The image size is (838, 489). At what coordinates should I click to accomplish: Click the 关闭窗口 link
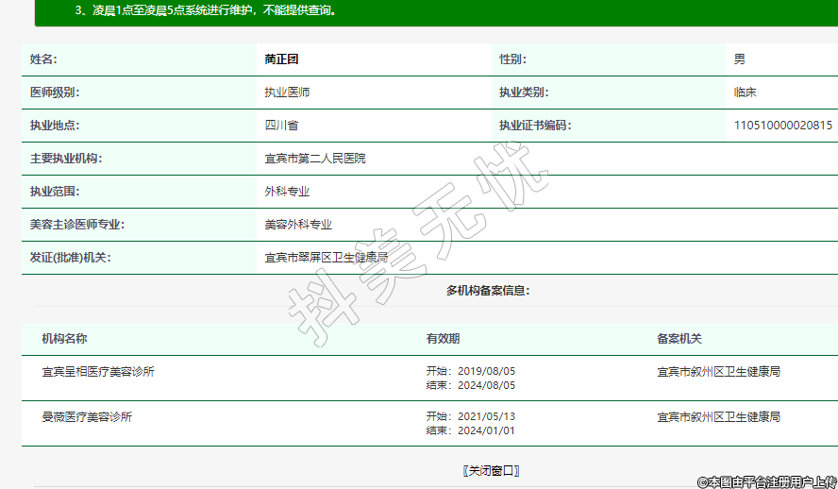click(x=492, y=470)
